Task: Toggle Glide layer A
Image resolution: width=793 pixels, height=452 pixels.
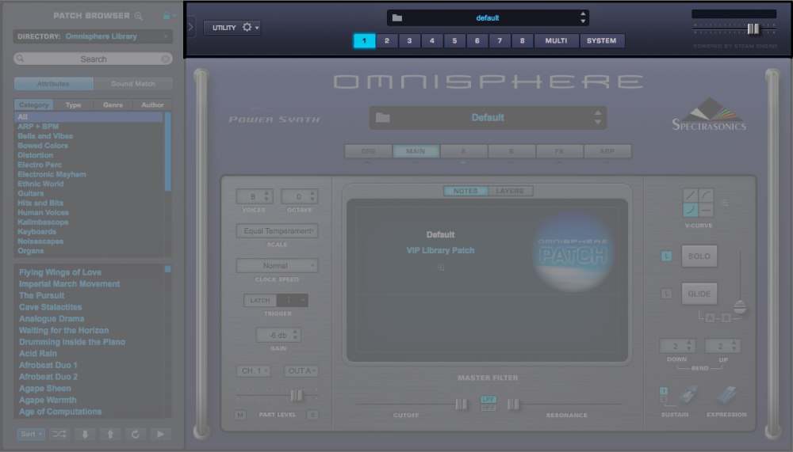Action: click(710, 317)
